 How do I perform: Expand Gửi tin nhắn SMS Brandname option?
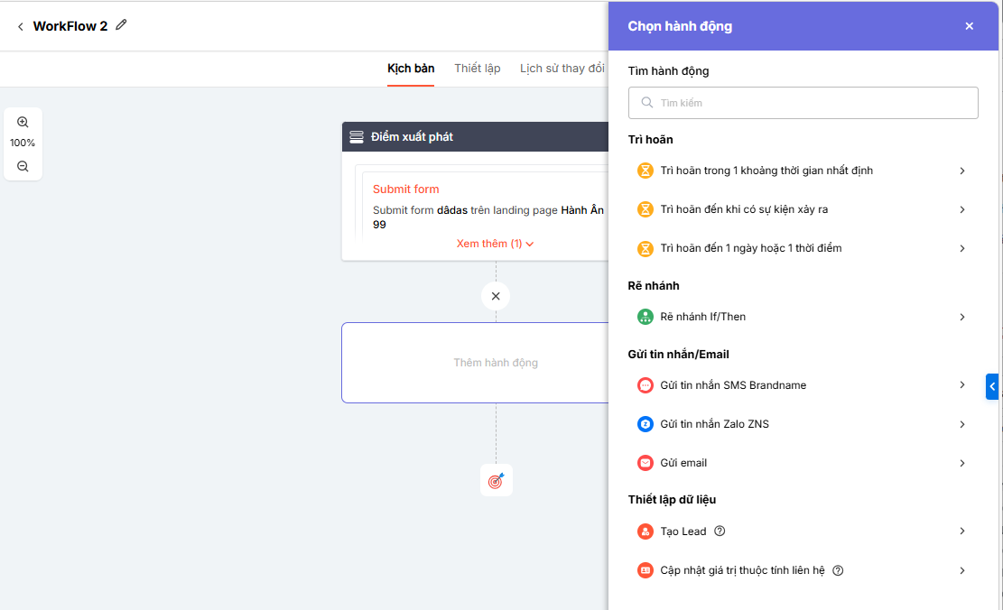(x=802, y=385)
